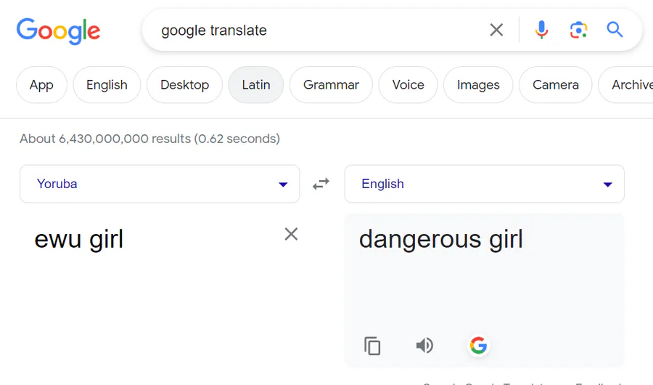Click the 'google translate' search input field
Screen dimensions: 653x385
click(x=312, y=31)
